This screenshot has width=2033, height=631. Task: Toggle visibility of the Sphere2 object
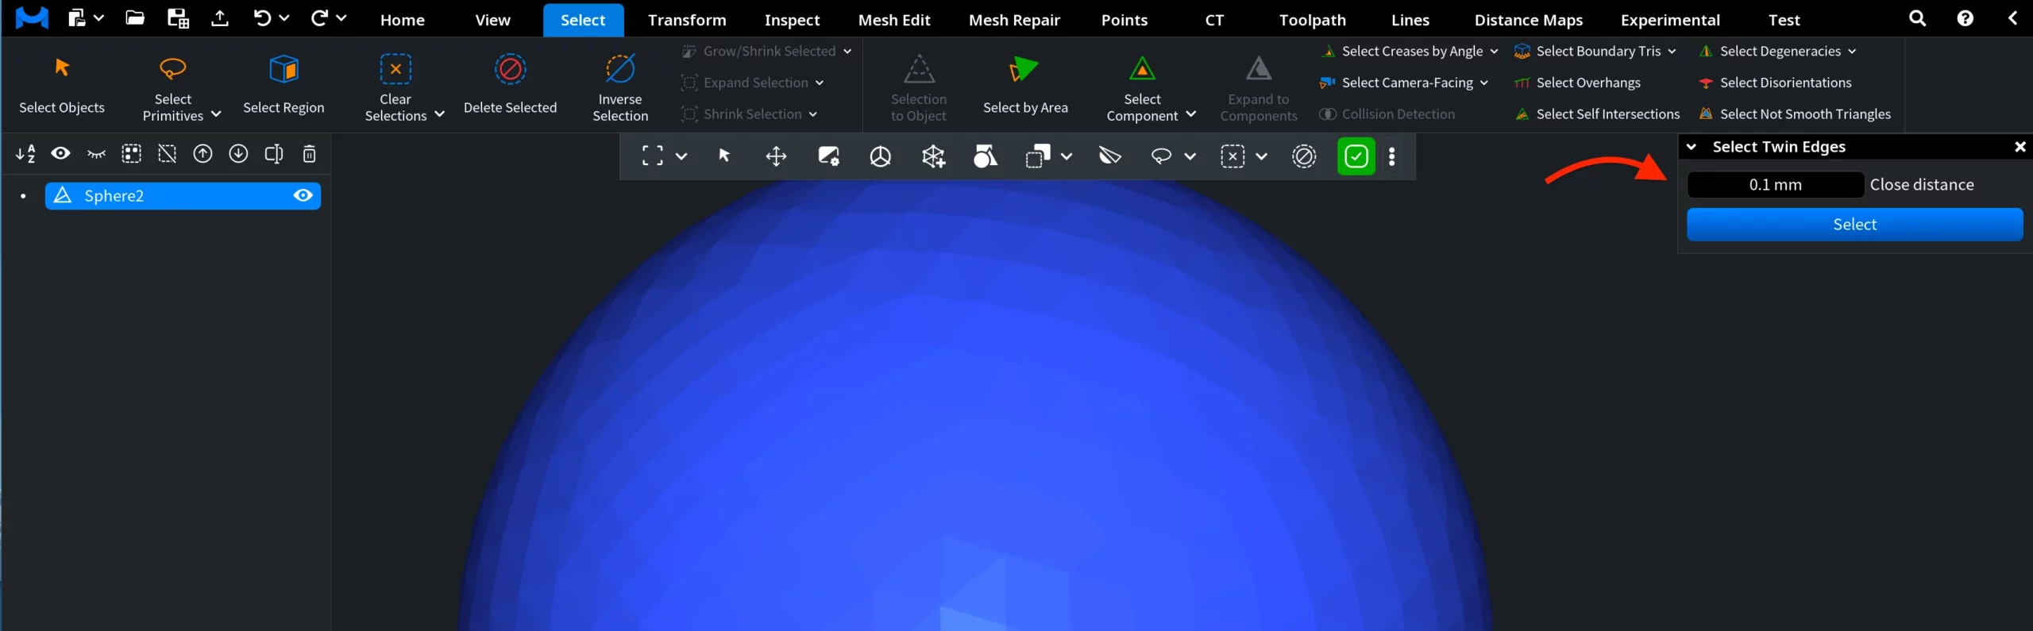[303, 195]
